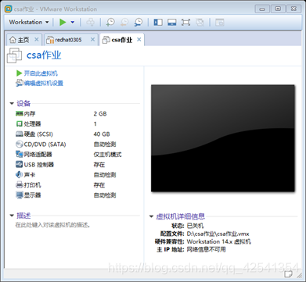Screen dimensions: 306x282
Task: Click the Unity mode toolbar icon
Action: point(200,23)
